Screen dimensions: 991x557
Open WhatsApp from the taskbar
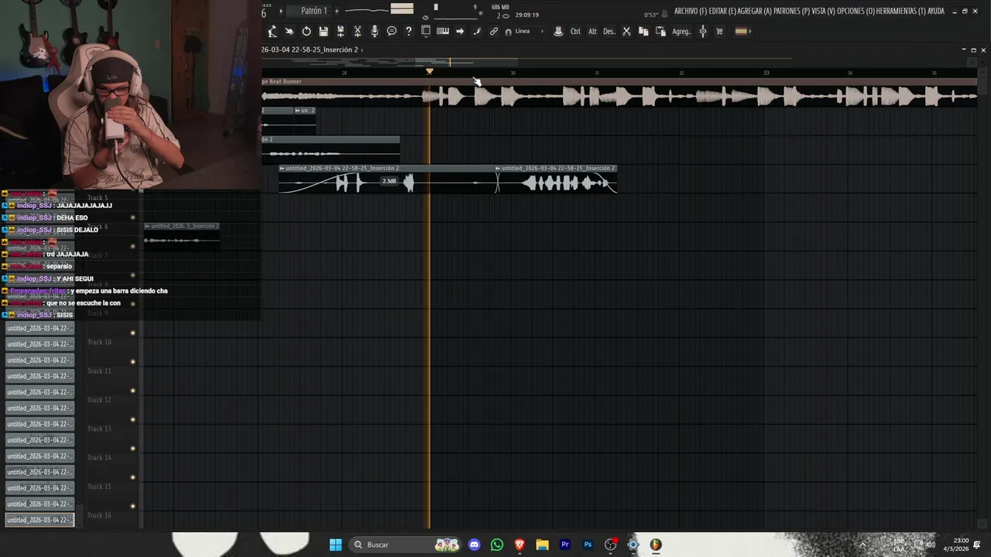(x=497, y=545)
